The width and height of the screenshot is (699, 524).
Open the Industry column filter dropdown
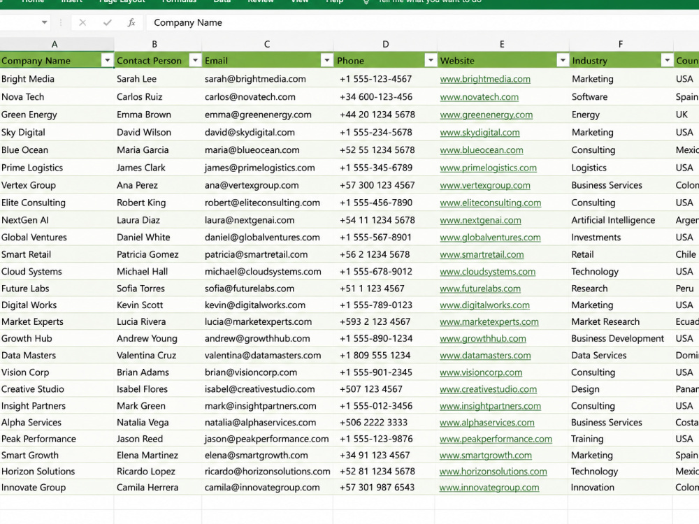pos(667,61)
